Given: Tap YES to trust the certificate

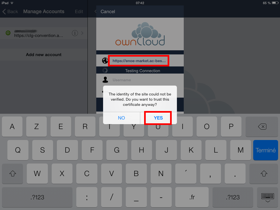Looking at the screenshot, I should tap(158, 118).
